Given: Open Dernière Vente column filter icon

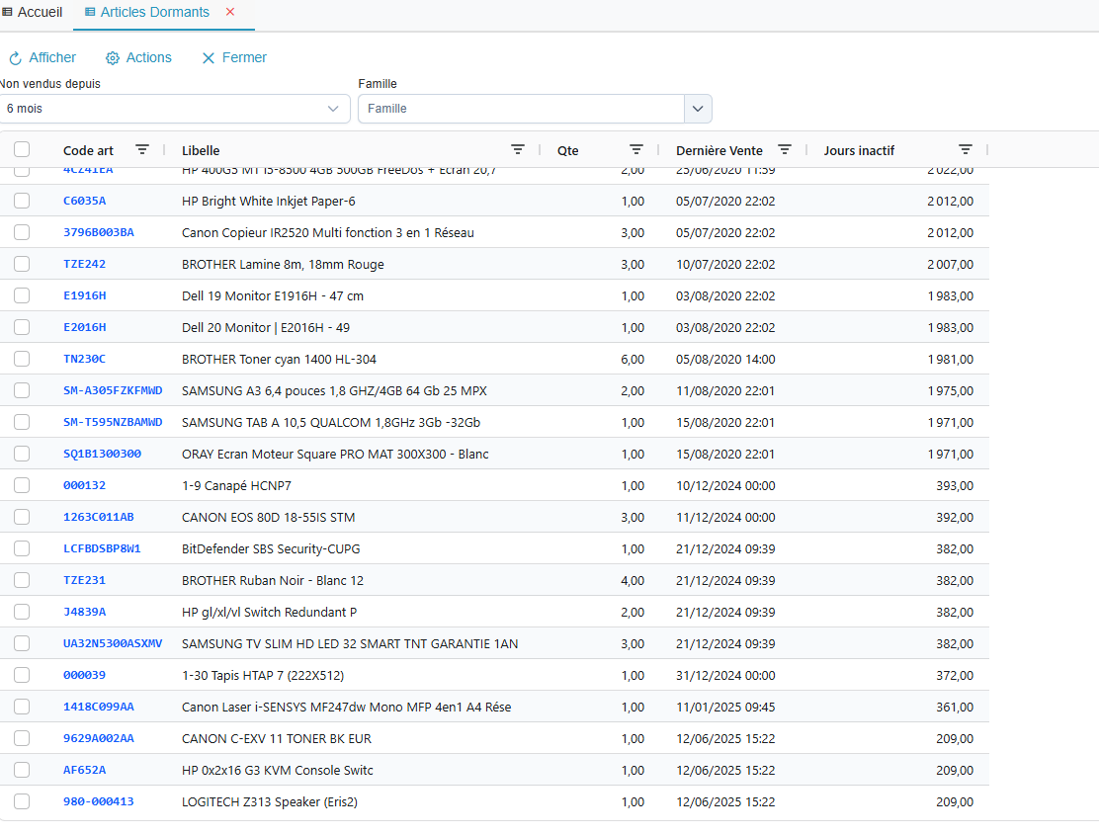Looking at the screenshot, I should (785, 150).
